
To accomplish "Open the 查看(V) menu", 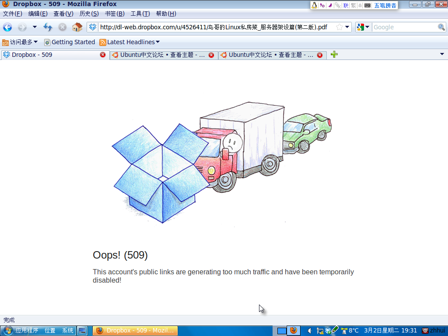I will [x=63, y=14].
